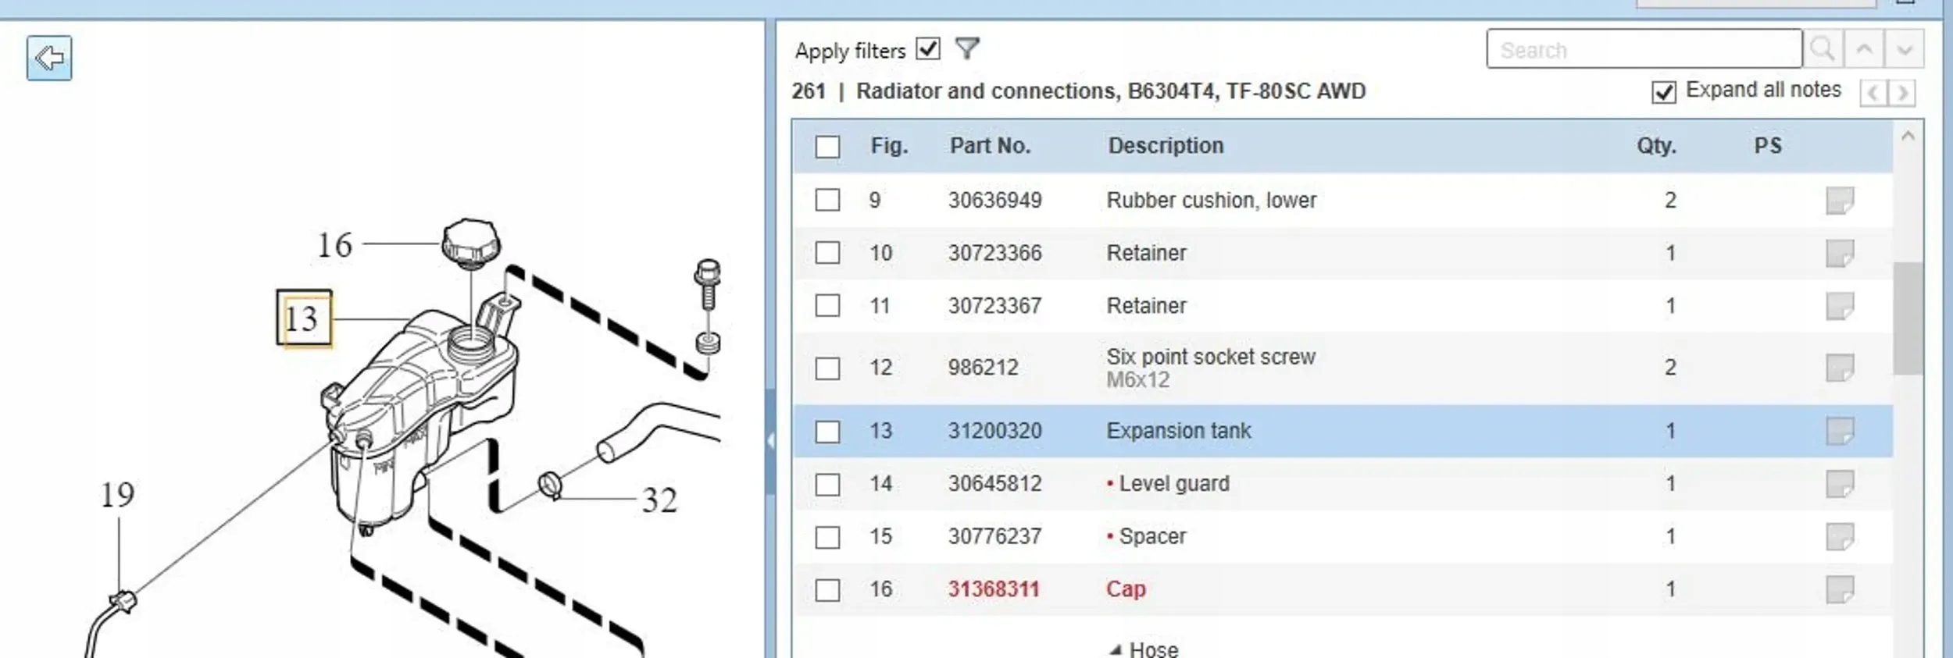Tick the select-all checkbox in table header

827,147
